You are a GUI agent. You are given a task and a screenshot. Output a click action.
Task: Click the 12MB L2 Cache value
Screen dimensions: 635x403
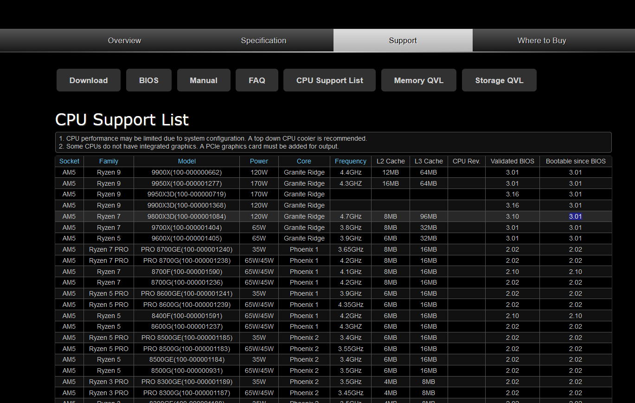[391, 172]
